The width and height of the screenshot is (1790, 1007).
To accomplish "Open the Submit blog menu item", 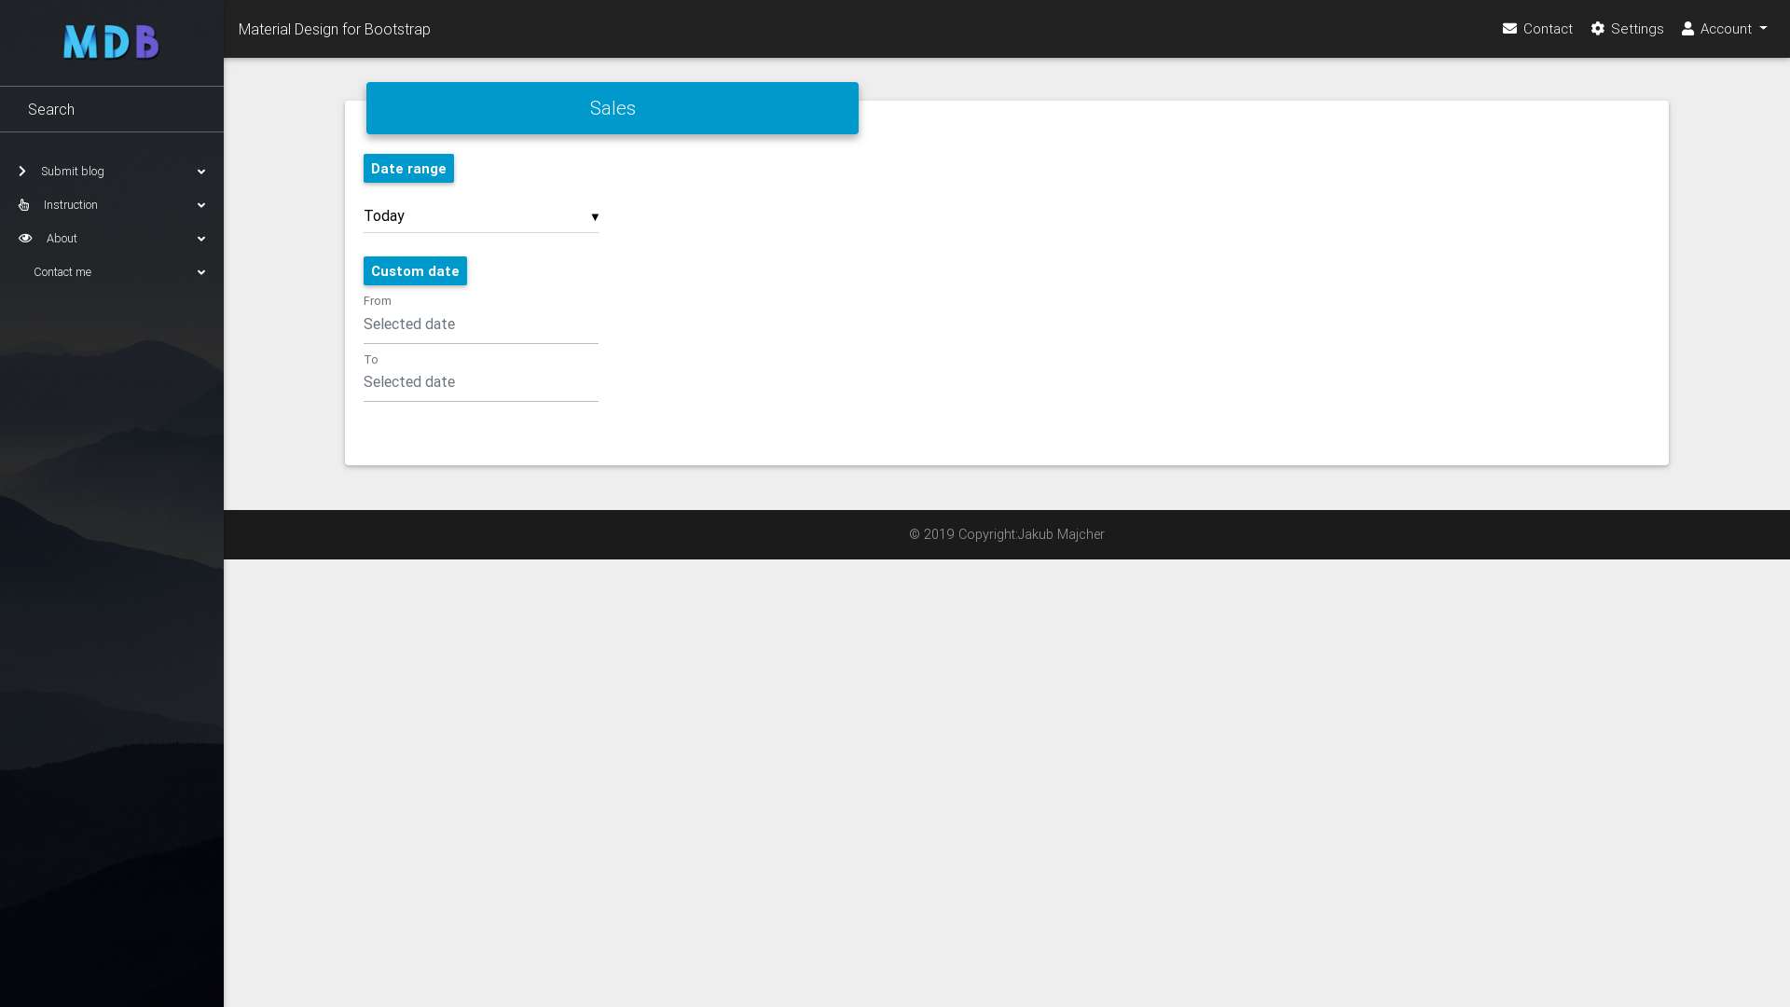I will (112, 172).
